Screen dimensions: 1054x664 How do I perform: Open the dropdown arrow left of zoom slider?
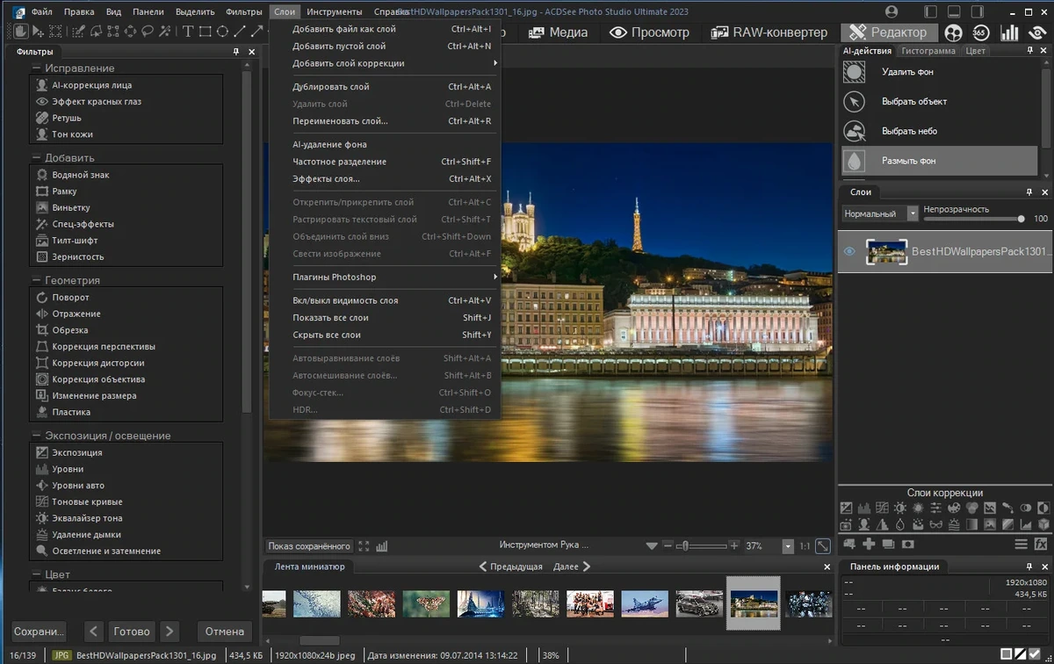652,546
